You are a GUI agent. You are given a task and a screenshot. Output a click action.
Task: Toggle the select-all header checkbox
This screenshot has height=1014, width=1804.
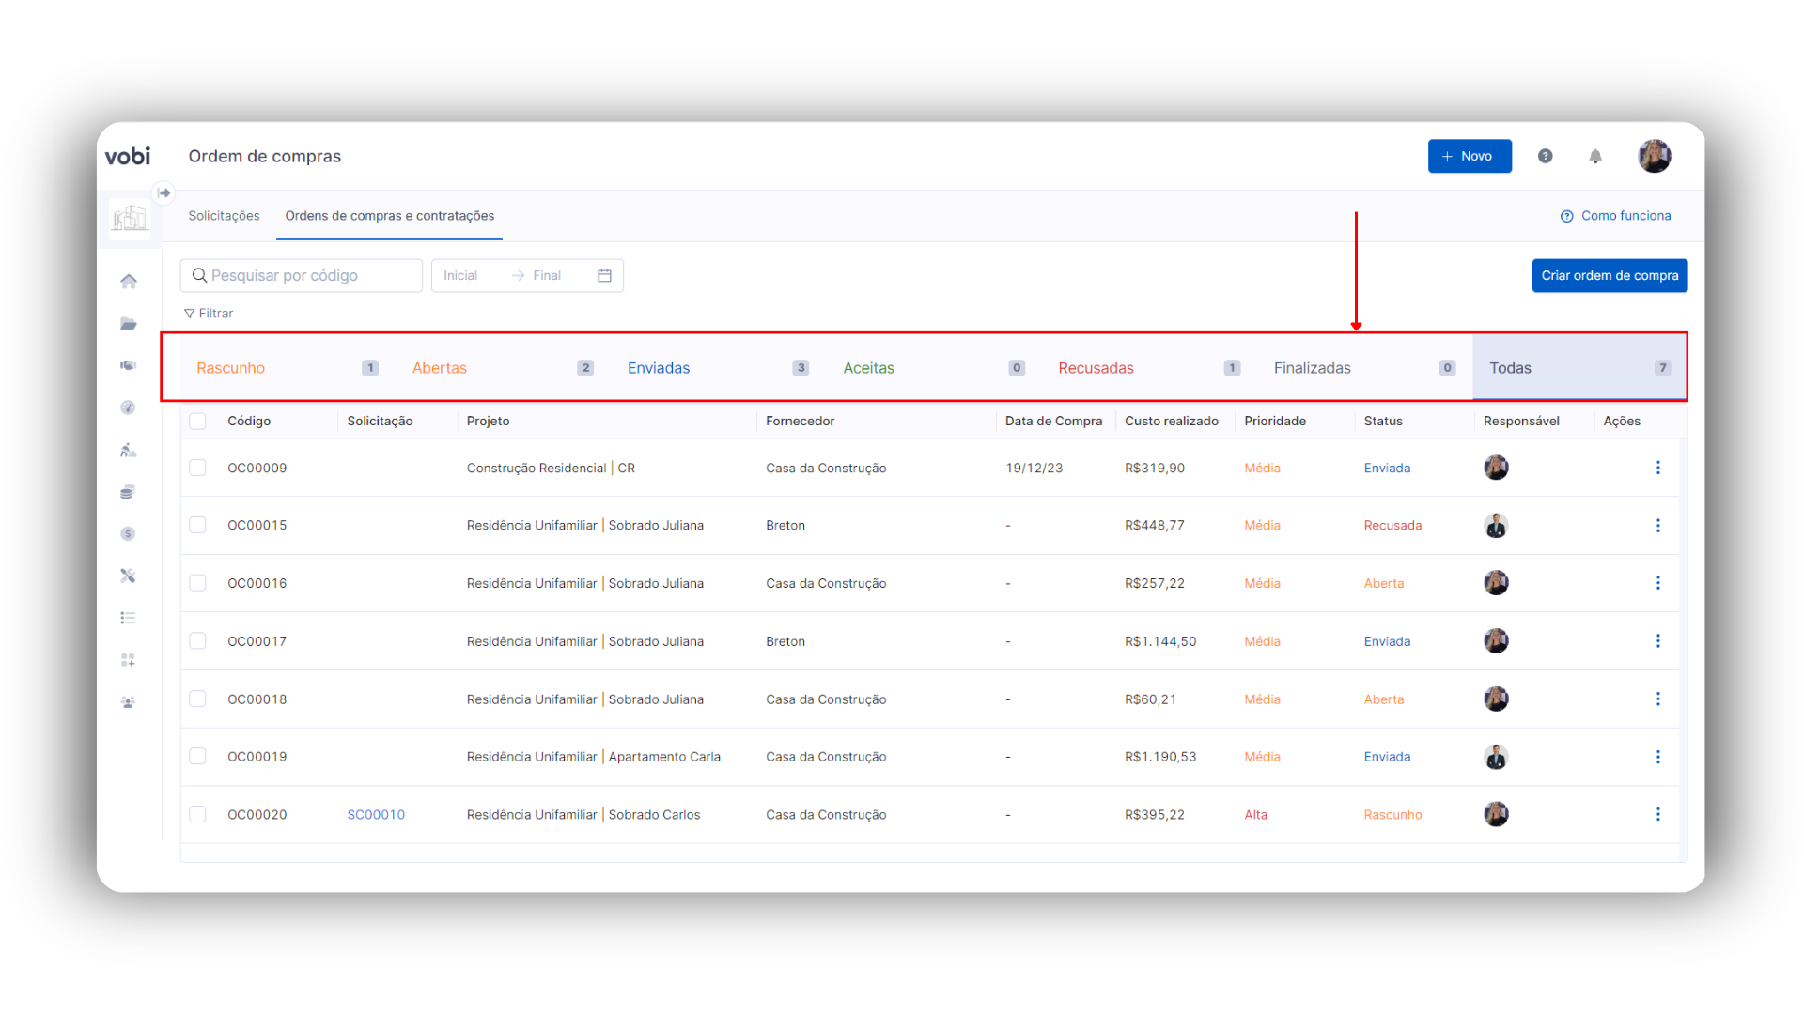click(197, 421)
